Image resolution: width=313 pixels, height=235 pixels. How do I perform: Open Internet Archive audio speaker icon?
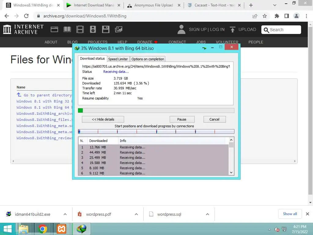(93, 29)
